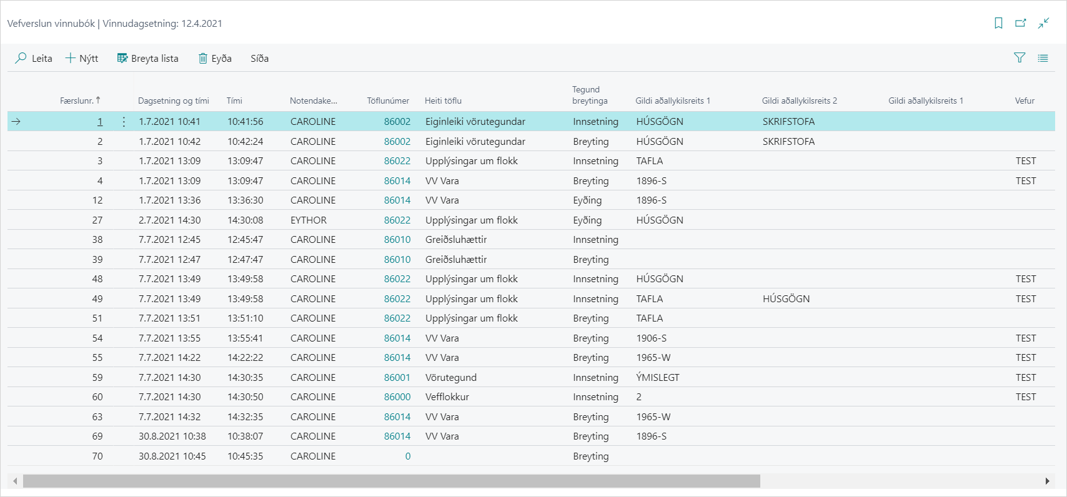Click entry number 1 link
This screenshot has height=497, width=1067.
click(99, 122)
